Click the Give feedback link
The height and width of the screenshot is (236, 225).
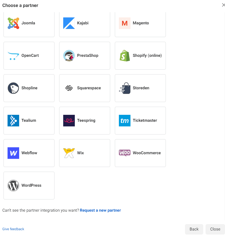point(13,229)
